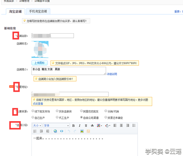Grab the 店铺简介 textarea resize handle

pos(105,74)
